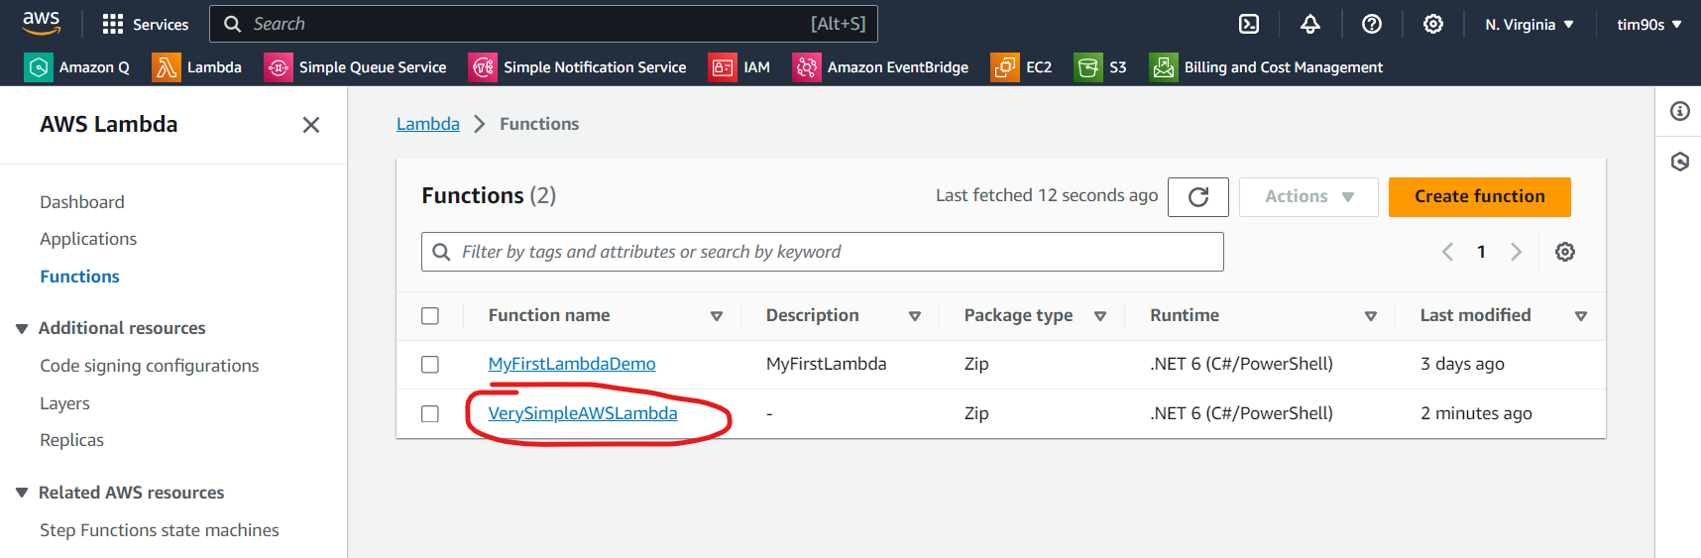
Task: Open CloudShell terminal icon
Action: [x=1249, y=24]
